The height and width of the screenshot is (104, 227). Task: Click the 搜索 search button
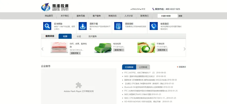pos(180,16)
